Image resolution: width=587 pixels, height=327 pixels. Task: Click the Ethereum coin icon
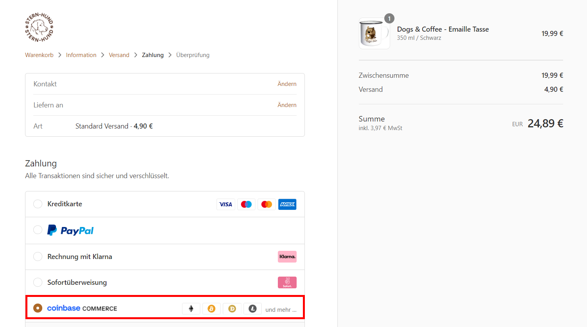pyautogui.click(x=191, y=309)
